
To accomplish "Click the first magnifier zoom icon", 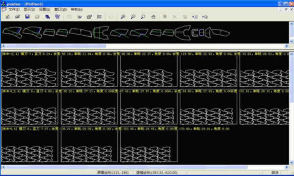I will pyautogui.click(x=123, y=17).
